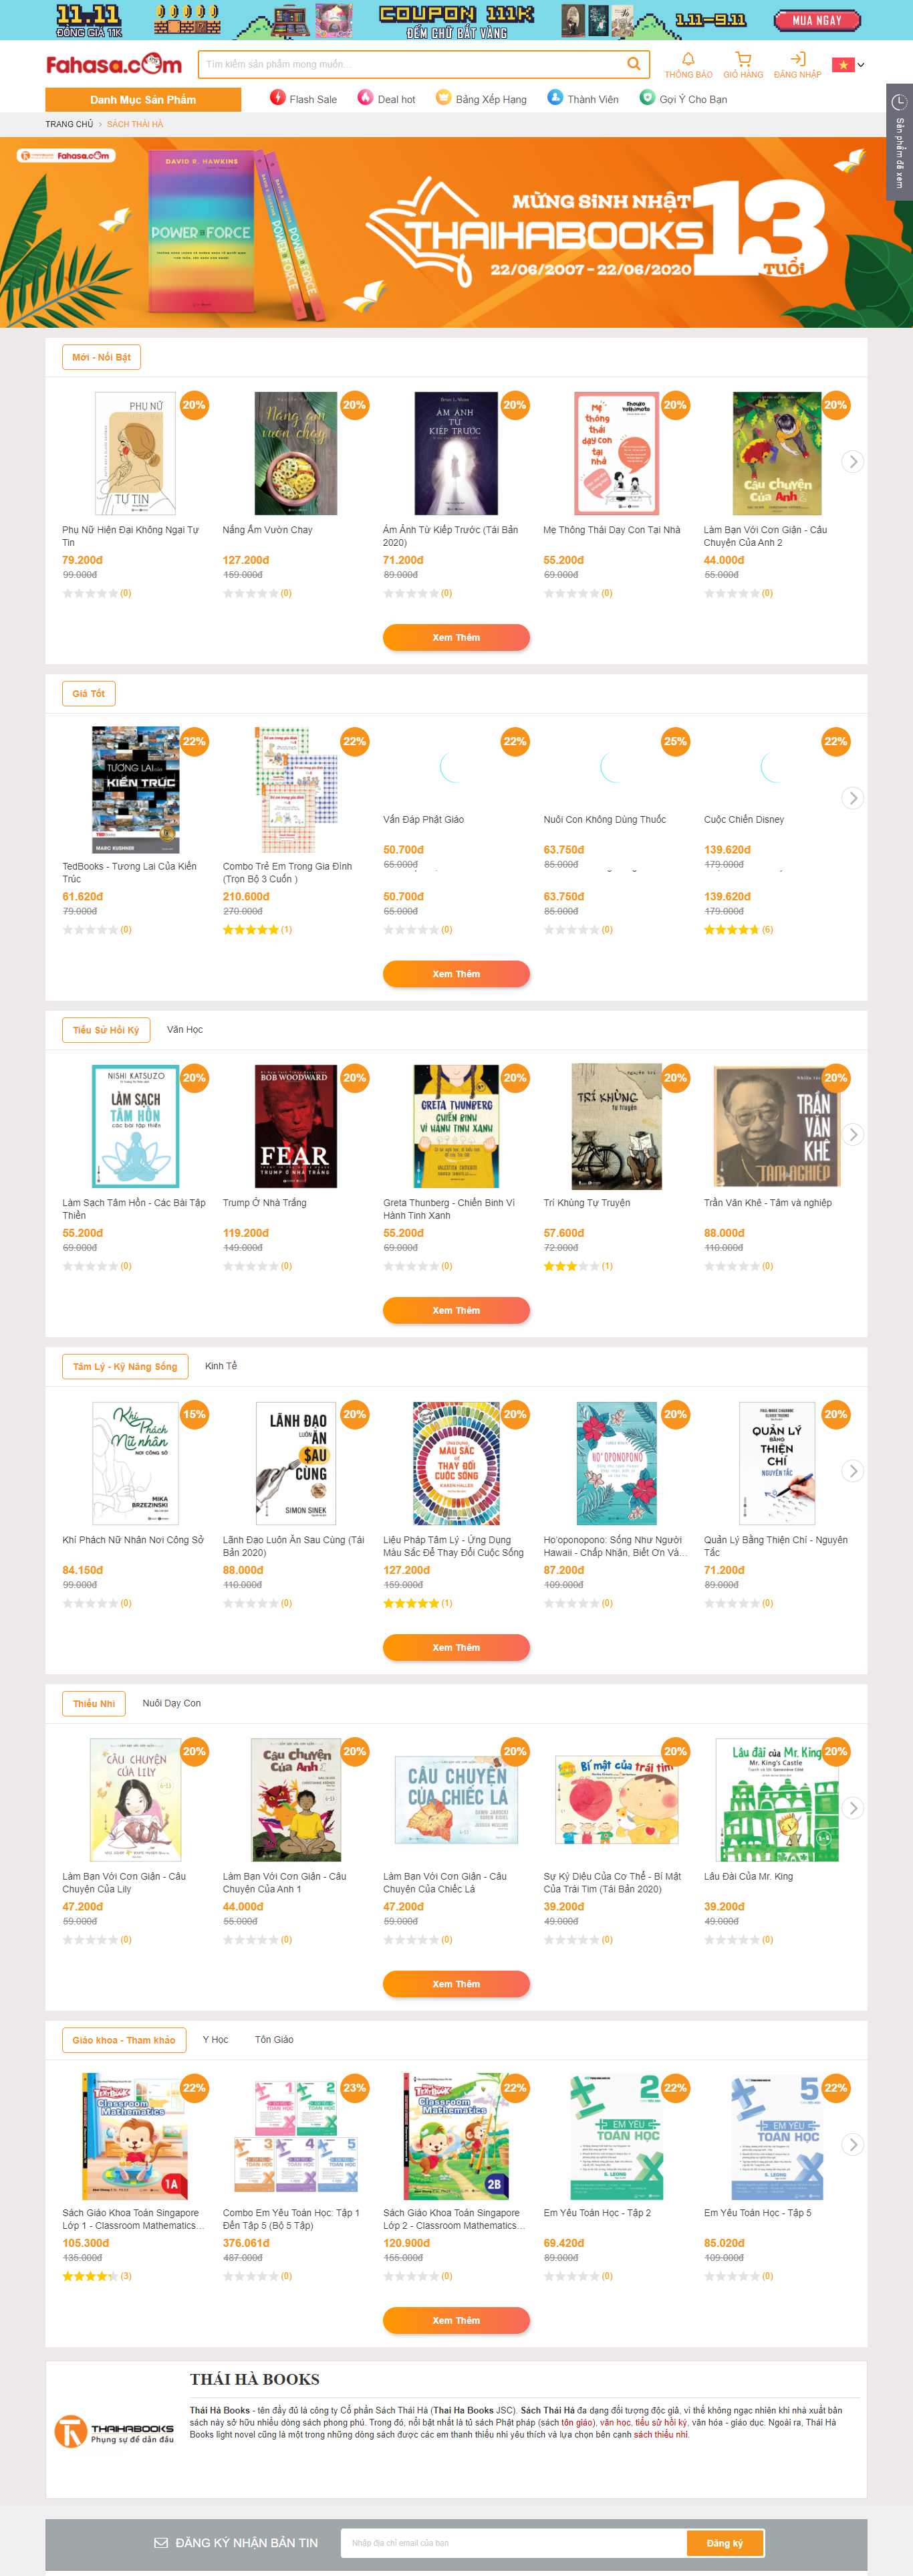Click the search magnifier icon

coord(634,64)
